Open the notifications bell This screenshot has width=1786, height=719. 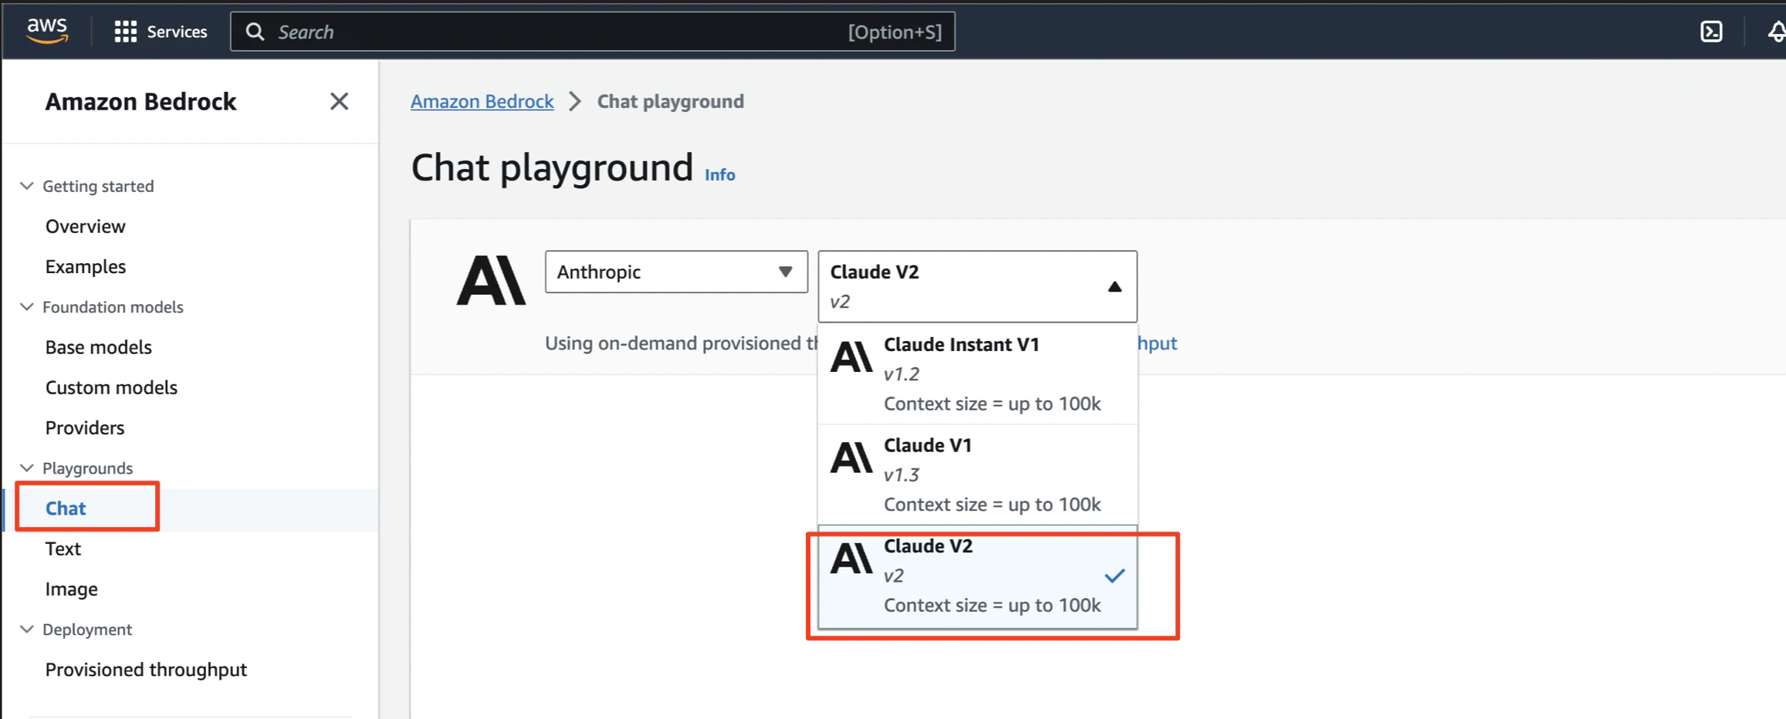1777,32
